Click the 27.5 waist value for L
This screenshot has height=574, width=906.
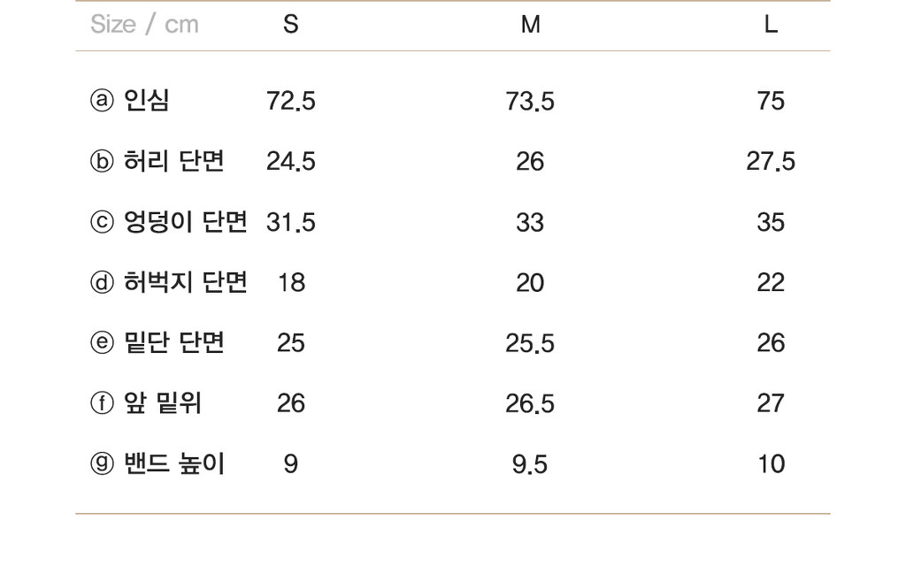pyautogui.click(x=771, y=161)
